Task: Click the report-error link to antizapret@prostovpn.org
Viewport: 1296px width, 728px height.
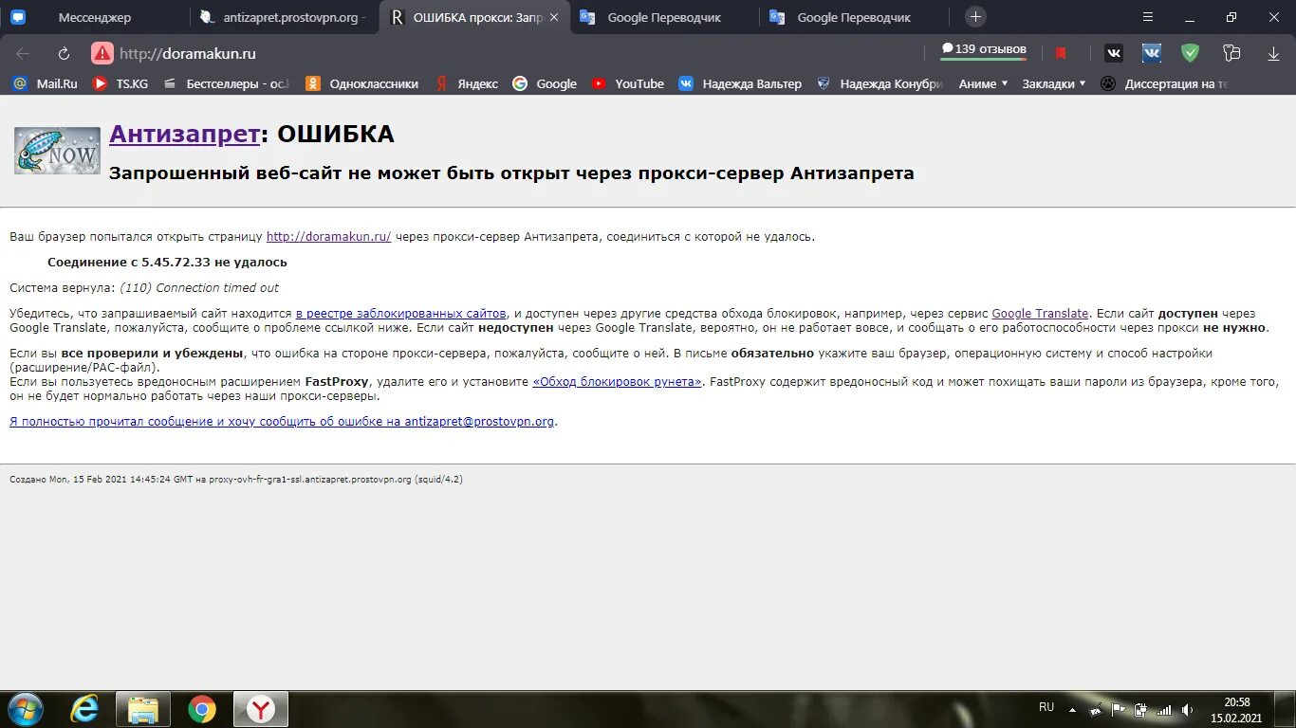Action: coord(282,422)
